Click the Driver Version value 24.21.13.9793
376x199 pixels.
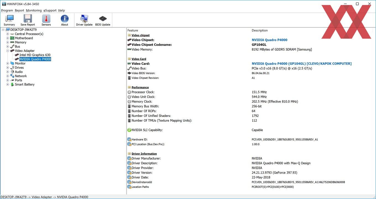[274, 173]
